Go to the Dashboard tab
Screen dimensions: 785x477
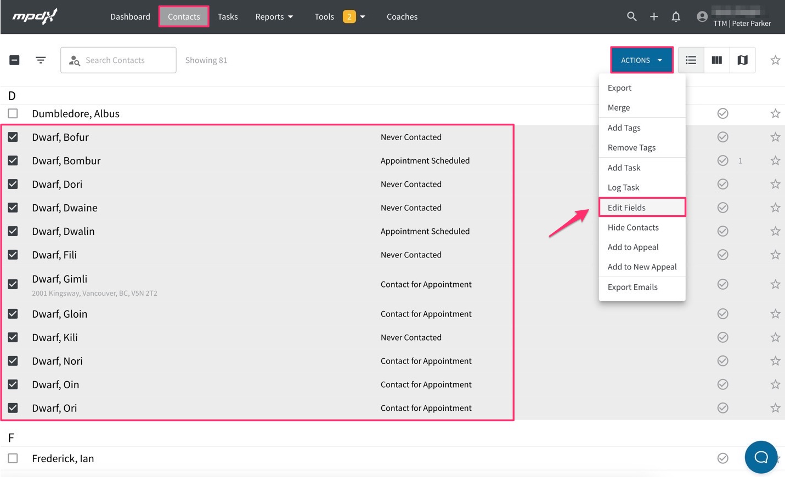click(x=130, y=17)
